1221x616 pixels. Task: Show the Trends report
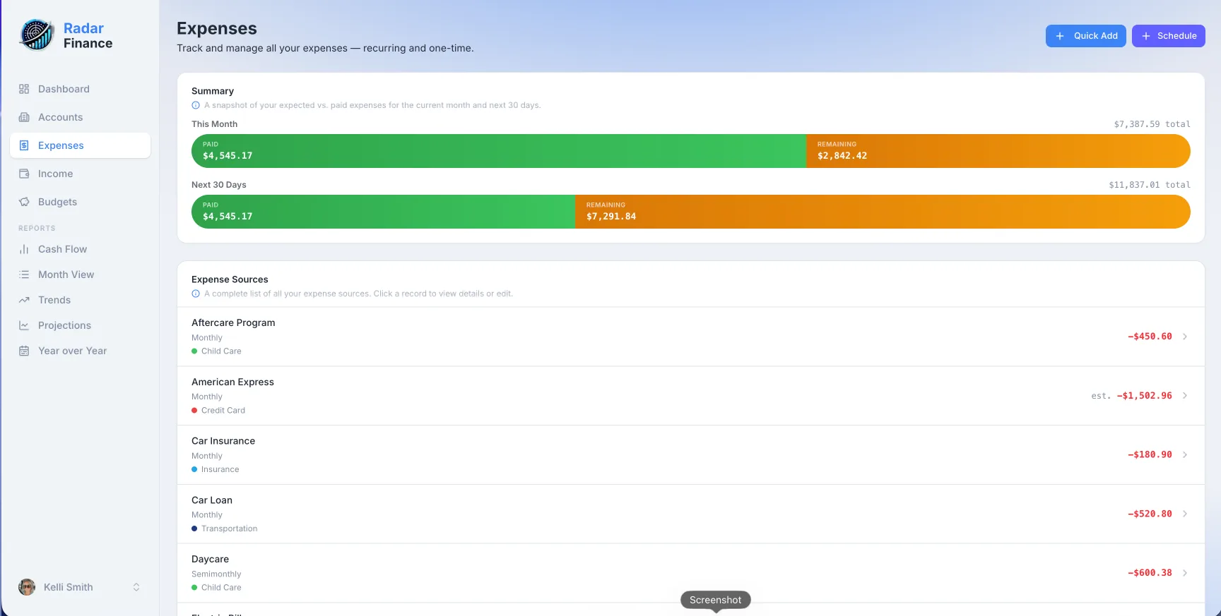[80, 300]
